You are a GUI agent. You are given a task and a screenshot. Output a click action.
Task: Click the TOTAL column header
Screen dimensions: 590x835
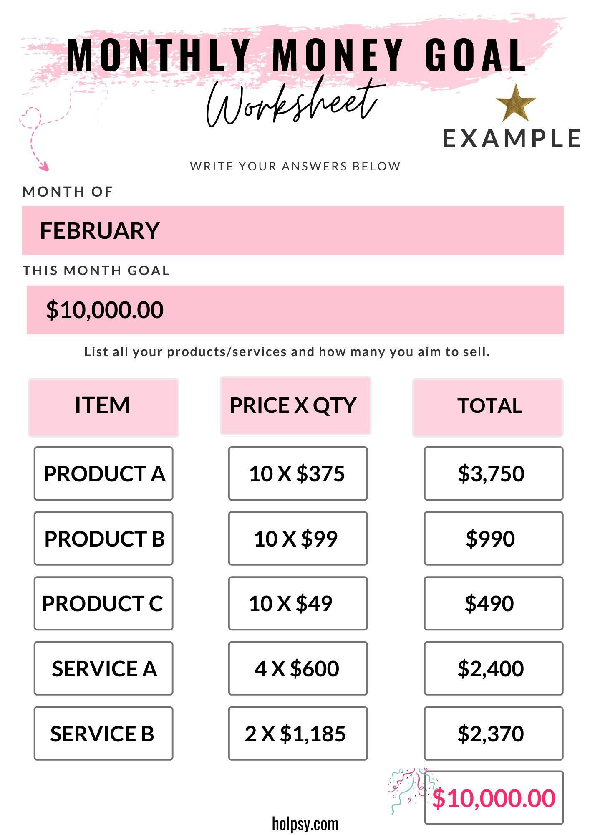[x=487, y=407]
